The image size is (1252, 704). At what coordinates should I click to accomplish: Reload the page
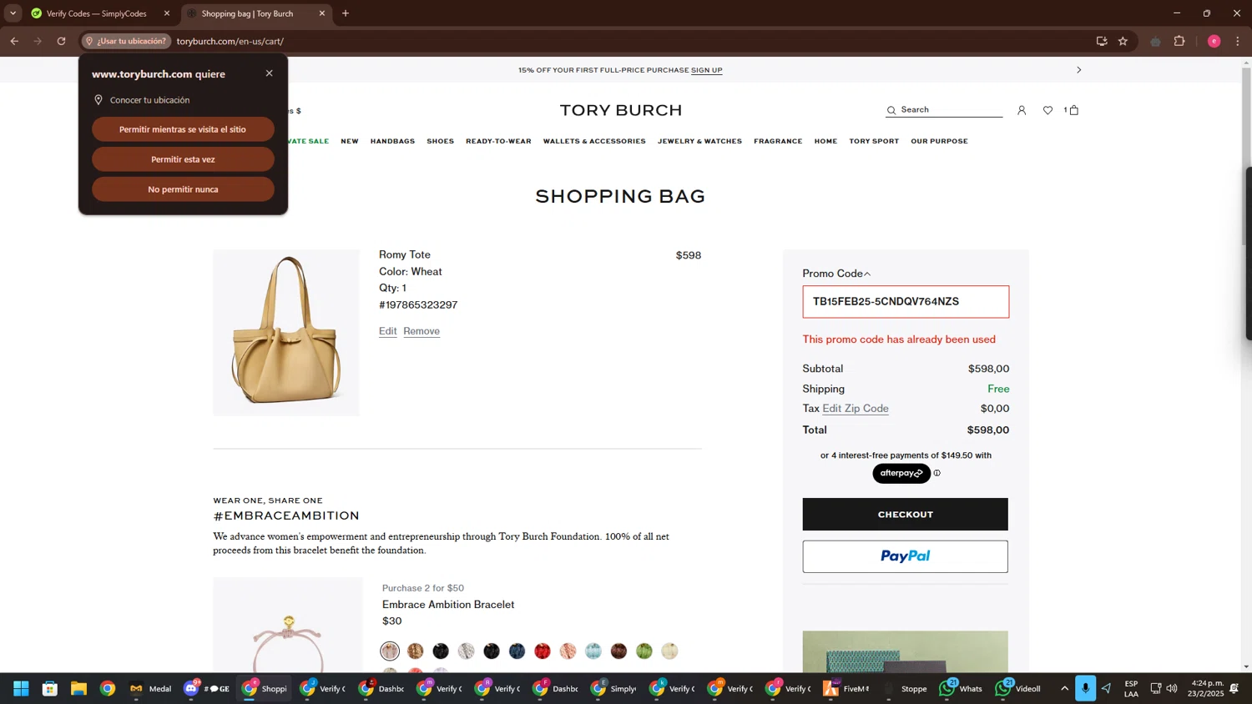61,41
